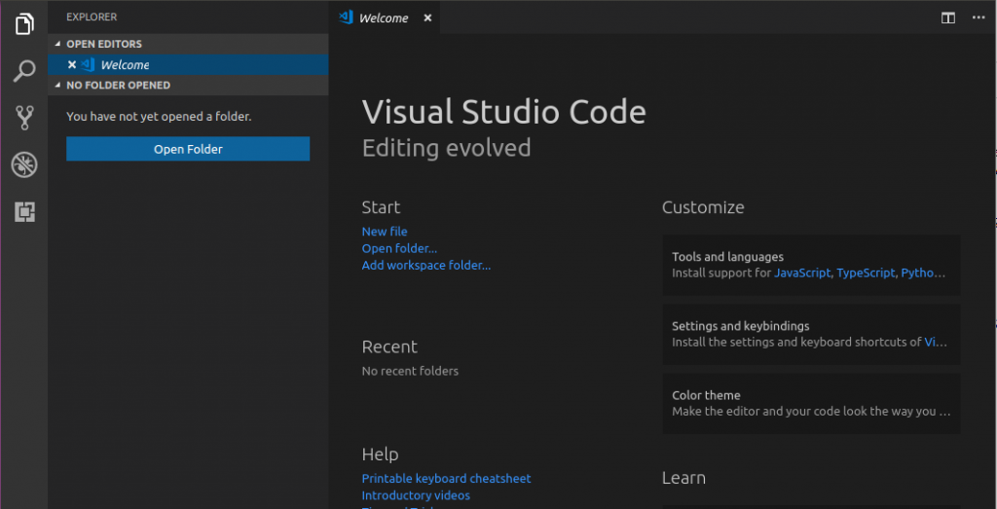
Task: Collapse the No Folder Opened section
Action: click(x=57, y=86)
